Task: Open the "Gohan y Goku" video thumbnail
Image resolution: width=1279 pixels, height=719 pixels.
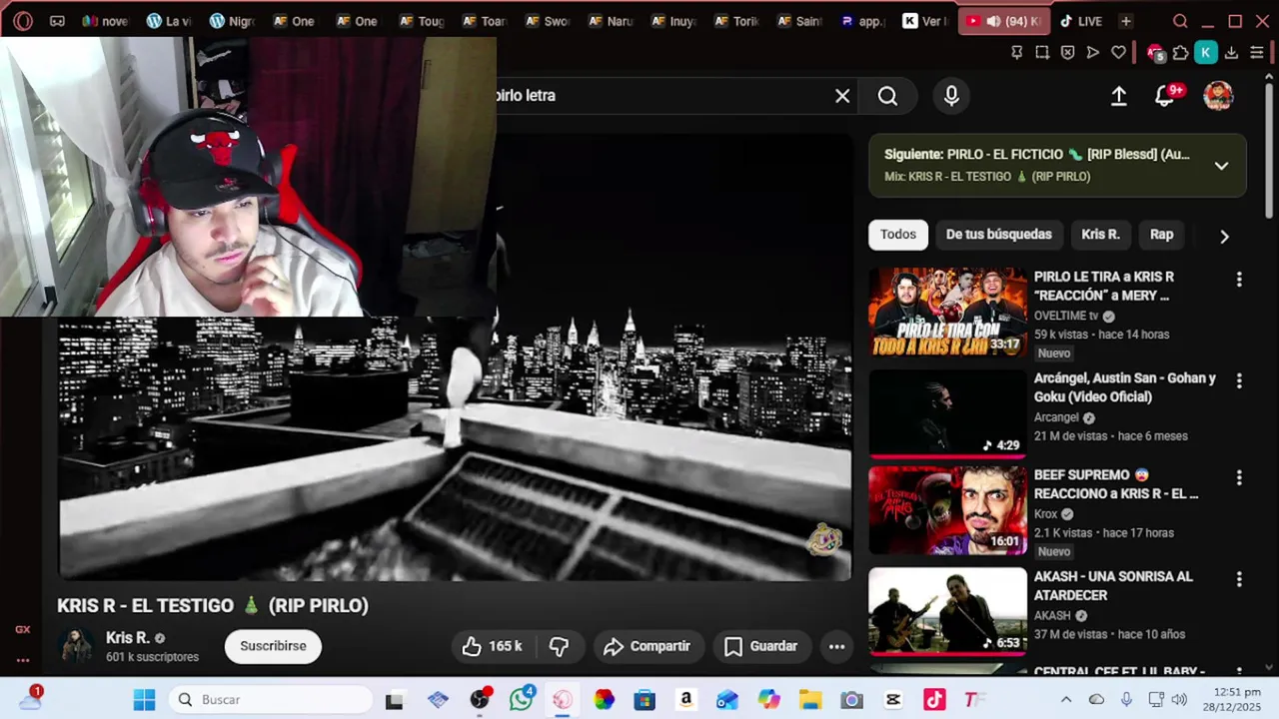Action: [x=947, y=413]
